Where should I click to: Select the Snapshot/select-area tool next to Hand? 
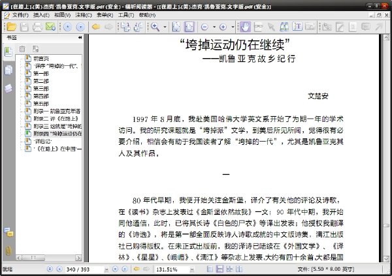pos(258,27)
